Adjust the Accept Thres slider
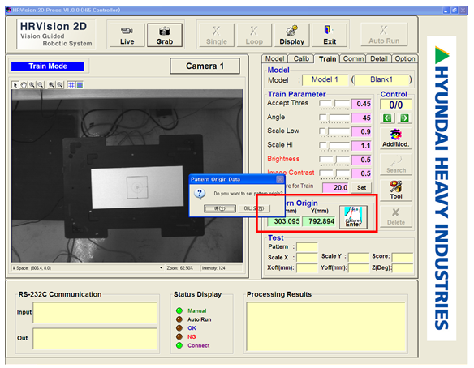Viewport: 474px width, 368px height. click(334, 105)
